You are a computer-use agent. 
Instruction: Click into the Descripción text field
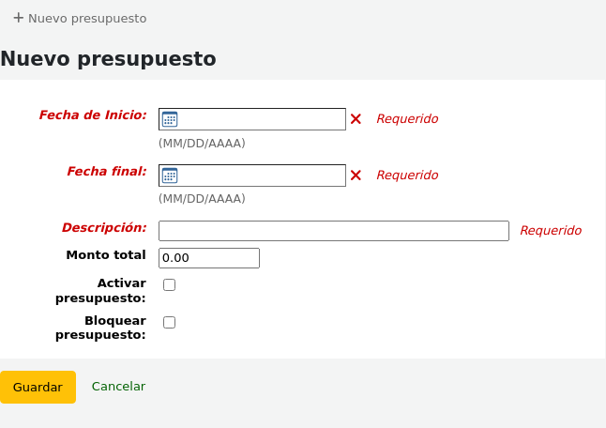click(x=333, y=231)
